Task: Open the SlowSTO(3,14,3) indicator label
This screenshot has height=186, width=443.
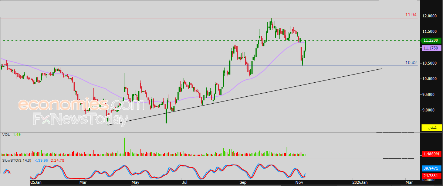Action: (x=16, y=161)
